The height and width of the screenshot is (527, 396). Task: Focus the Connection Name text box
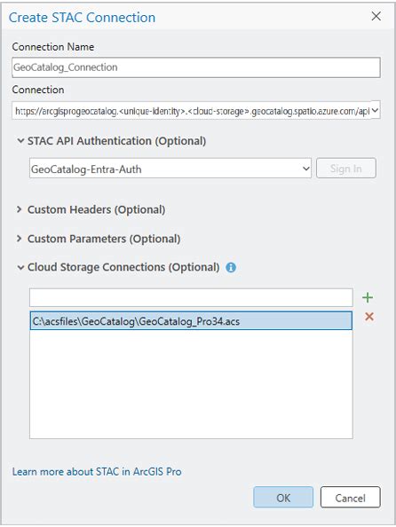tap(196, 67)
